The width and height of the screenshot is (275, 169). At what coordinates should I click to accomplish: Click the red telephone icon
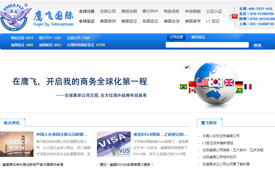pos(234,16)
